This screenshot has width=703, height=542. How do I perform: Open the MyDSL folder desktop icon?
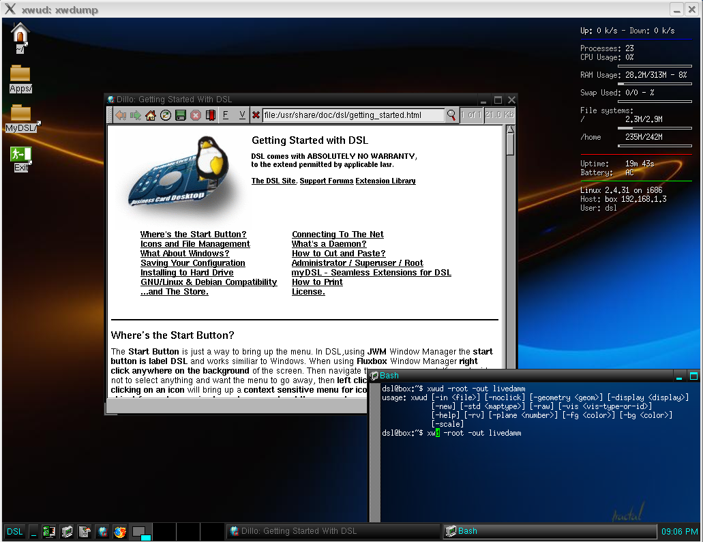(x=22, y=119)
